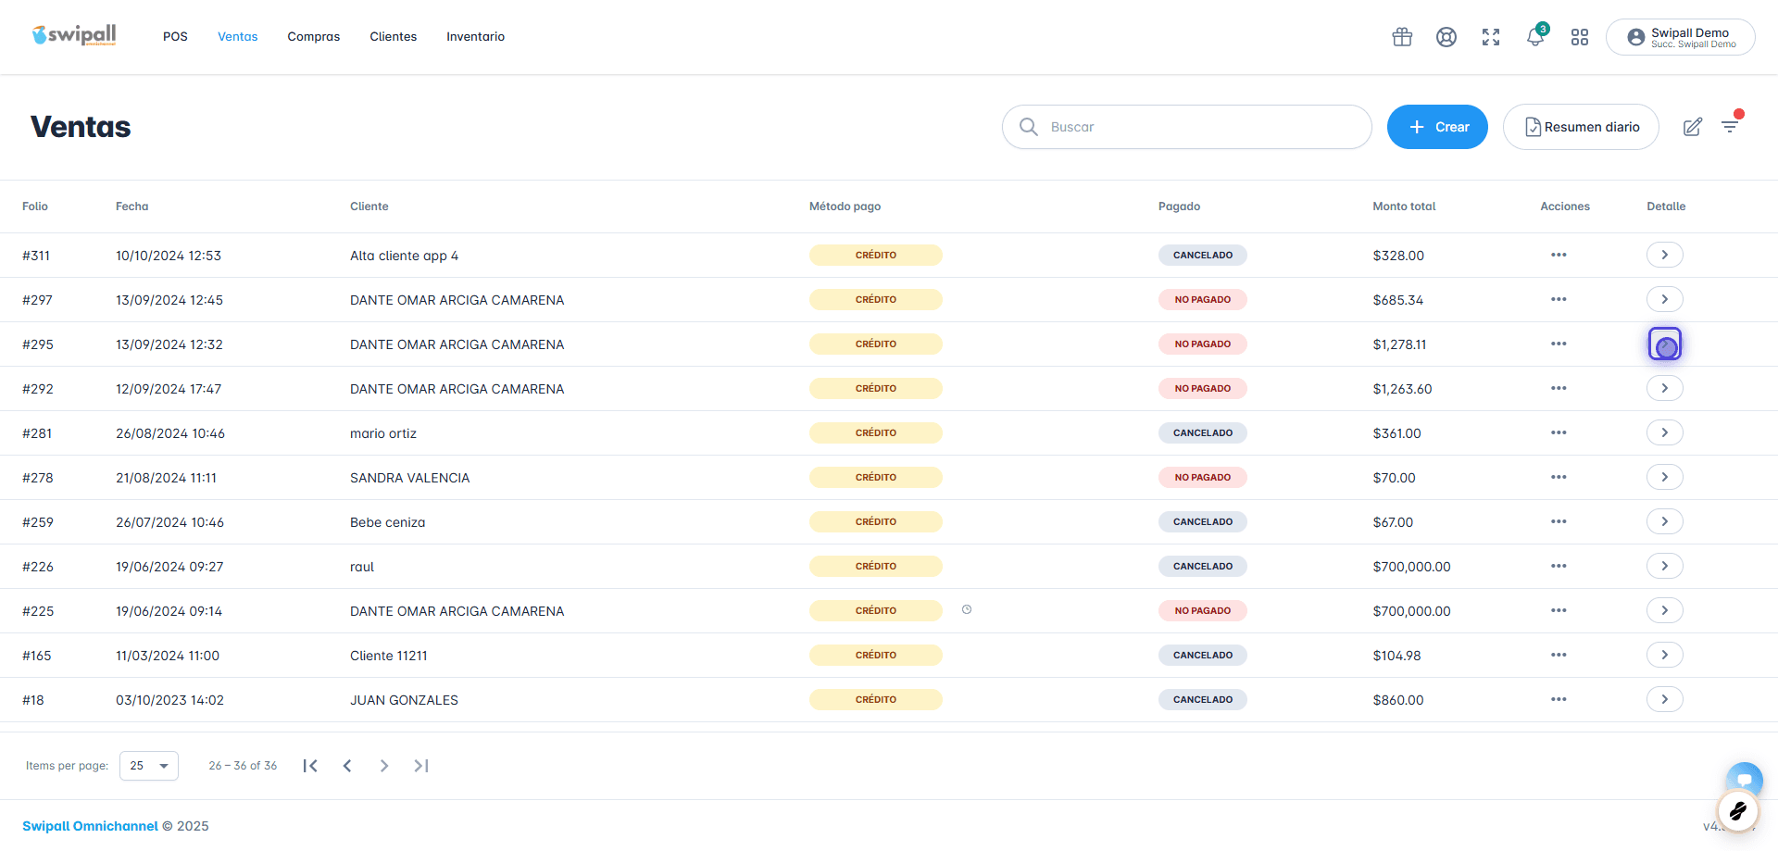Viewport: 1778px width, 851px height.
Task: Open the apps grid icon
Action: tap(1580, 37)
